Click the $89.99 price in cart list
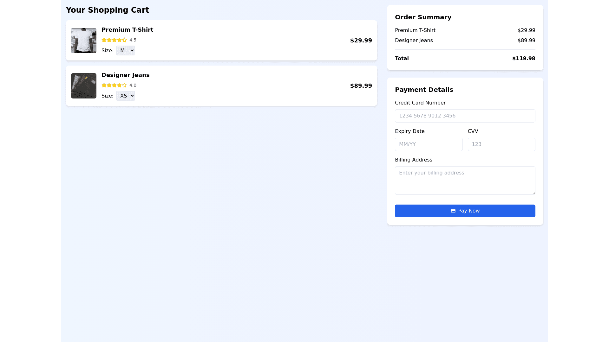This screenshot has width=609, height=342. click(361, 86)
